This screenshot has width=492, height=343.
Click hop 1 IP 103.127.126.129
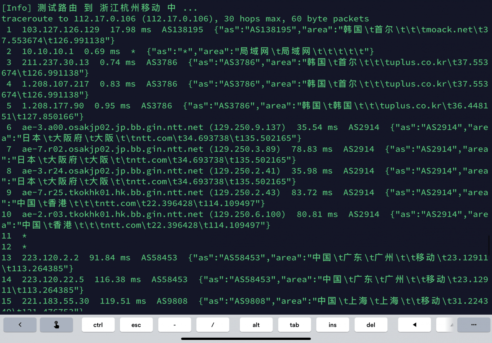click(x=61, y=30)
